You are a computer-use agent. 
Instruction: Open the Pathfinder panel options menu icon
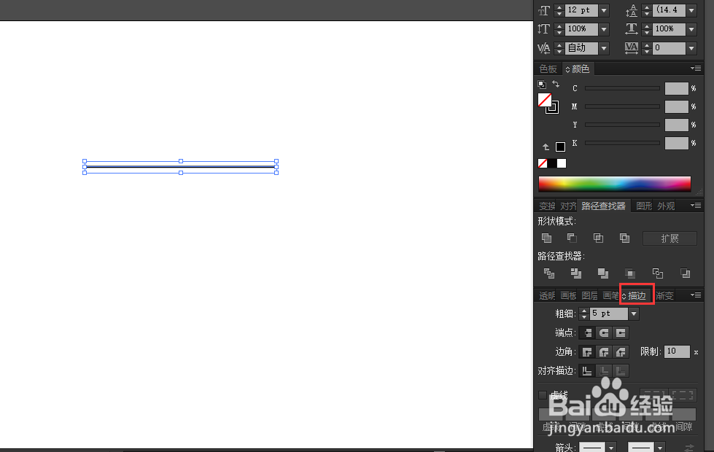pyautogui.click(x=695, y=206)
